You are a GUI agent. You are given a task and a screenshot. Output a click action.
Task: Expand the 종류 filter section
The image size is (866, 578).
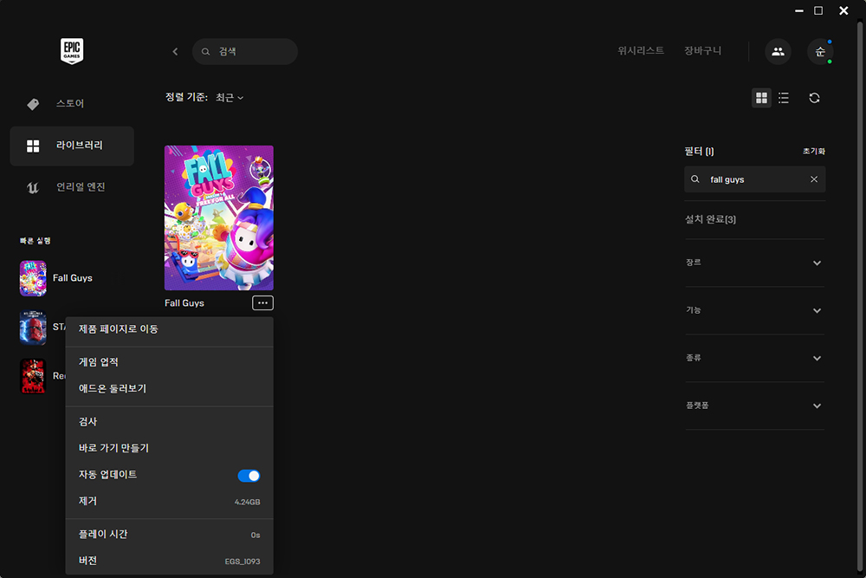click(754, 358)
